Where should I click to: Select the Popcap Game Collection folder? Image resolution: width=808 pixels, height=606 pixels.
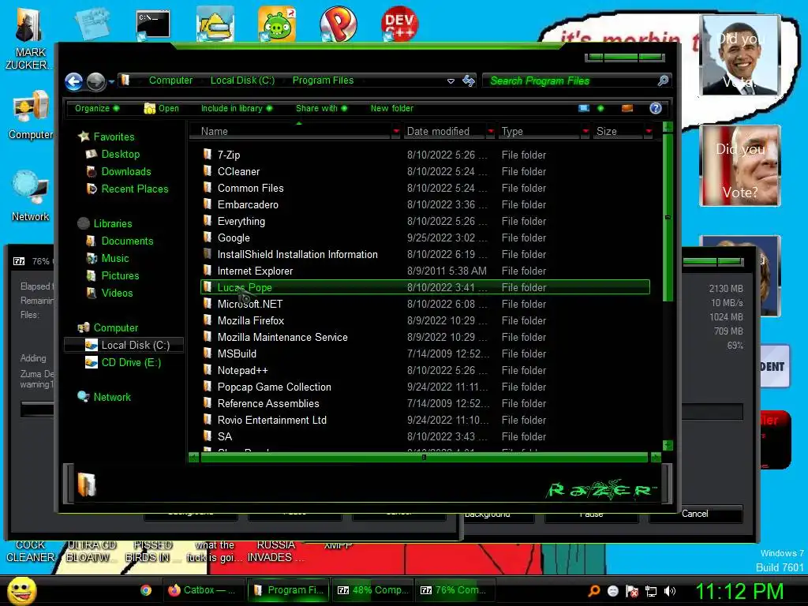coord(425,387)
